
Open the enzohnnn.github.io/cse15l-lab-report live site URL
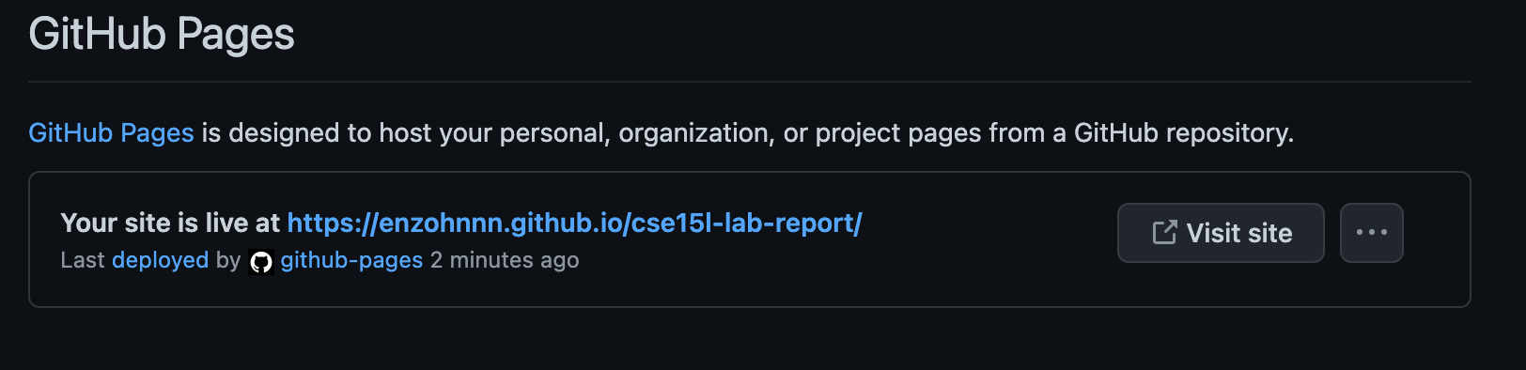click(574, 223)
